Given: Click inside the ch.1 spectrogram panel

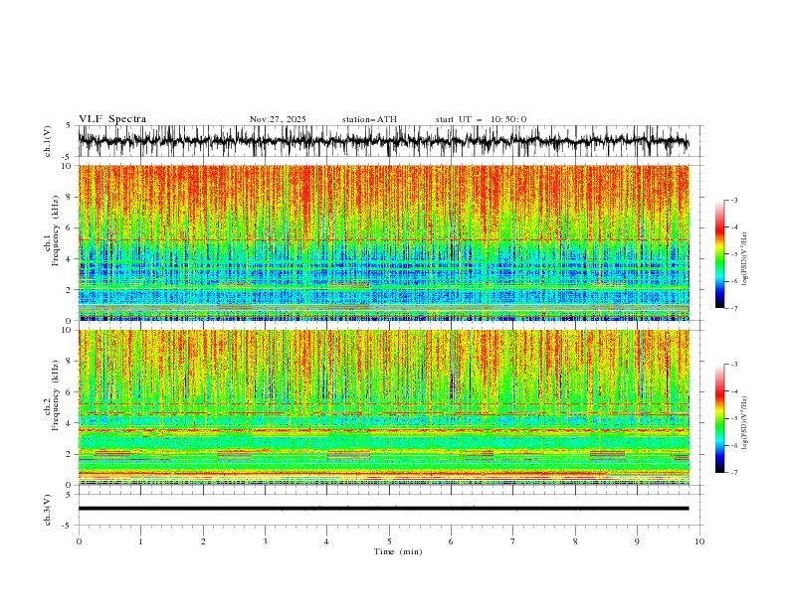Looking at the screenshot, I should click(383, 242).
